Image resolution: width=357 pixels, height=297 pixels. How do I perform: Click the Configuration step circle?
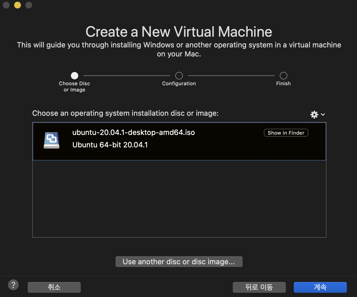point(179,76)
